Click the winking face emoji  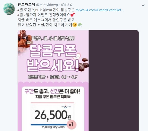[75, 25]
